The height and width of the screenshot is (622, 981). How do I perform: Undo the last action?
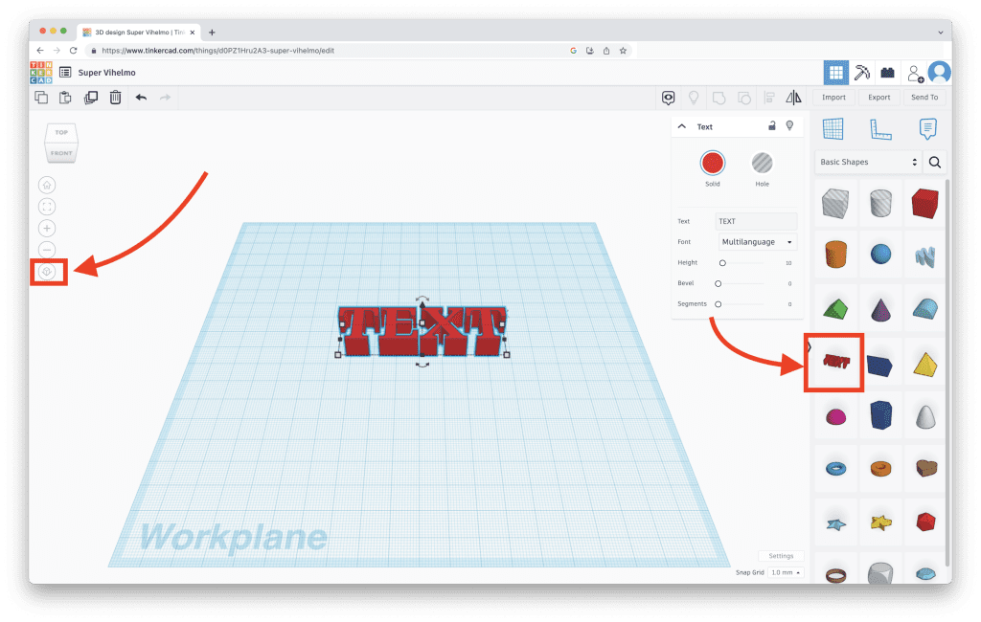click(141, 97)
